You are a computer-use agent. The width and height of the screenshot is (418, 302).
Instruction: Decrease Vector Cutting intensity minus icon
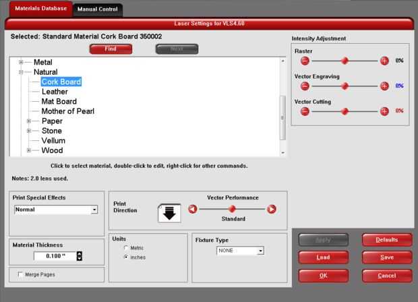click(305, 111)
